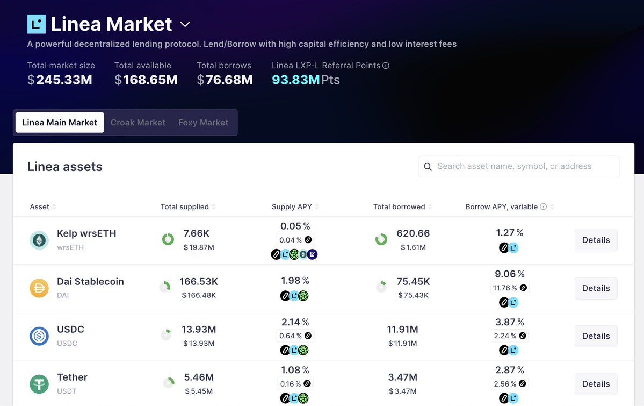Screen dimensions: 644x406
Task: Click the green Tether token icon
Action: (x=39, y=383)
